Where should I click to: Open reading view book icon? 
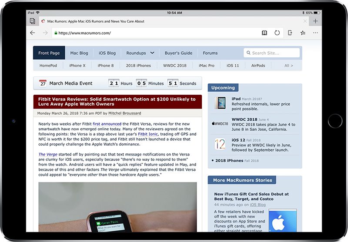pos(264,33)
